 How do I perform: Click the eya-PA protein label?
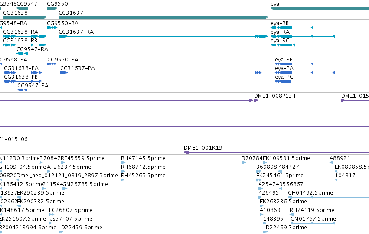click(x=284, y=68)
